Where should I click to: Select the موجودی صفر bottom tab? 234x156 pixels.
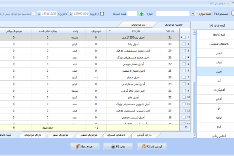(x=60, y=135)
